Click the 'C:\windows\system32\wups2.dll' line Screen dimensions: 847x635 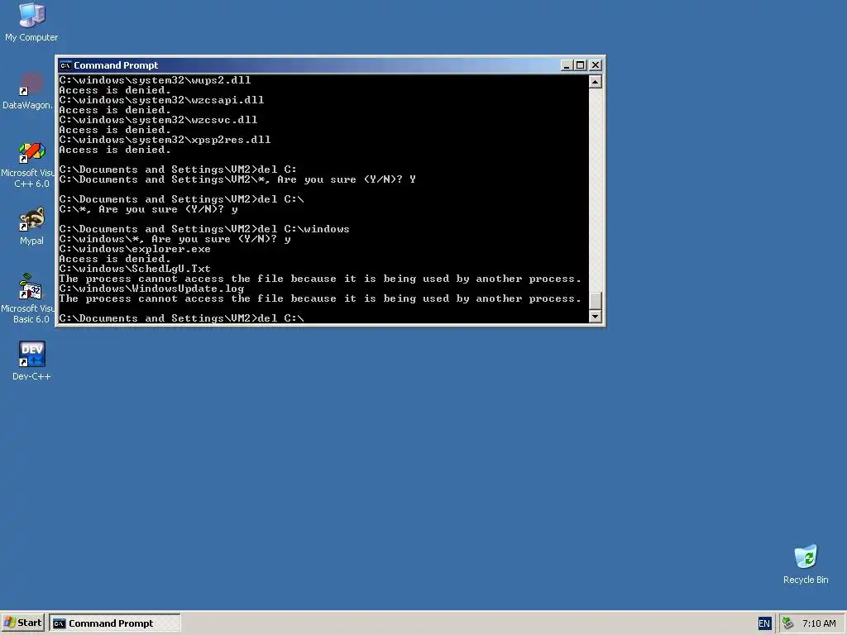pos(155,80)
